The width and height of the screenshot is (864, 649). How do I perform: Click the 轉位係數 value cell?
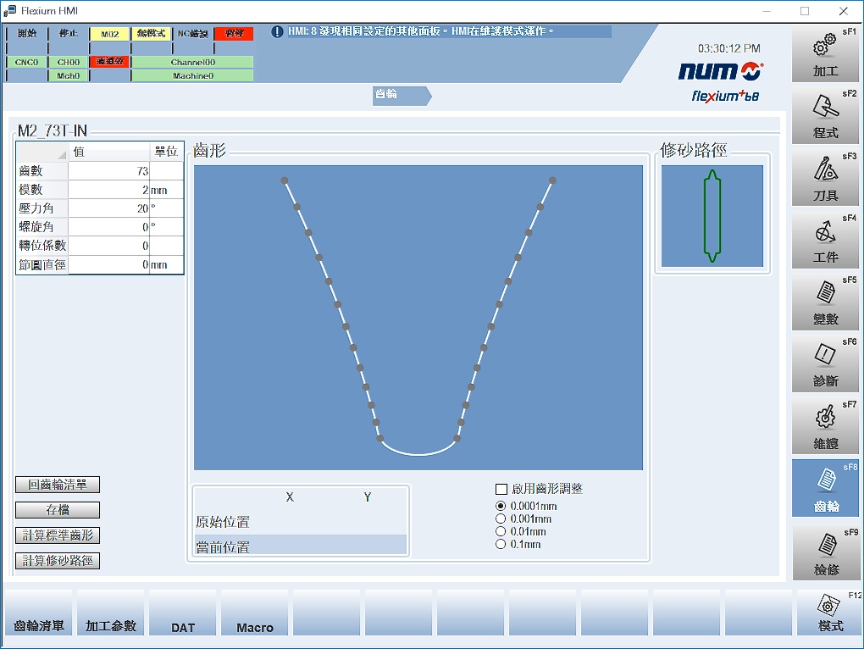point(109,246)
